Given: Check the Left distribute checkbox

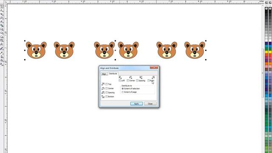Looking at the screenshot, I should [x=120, y=80].
